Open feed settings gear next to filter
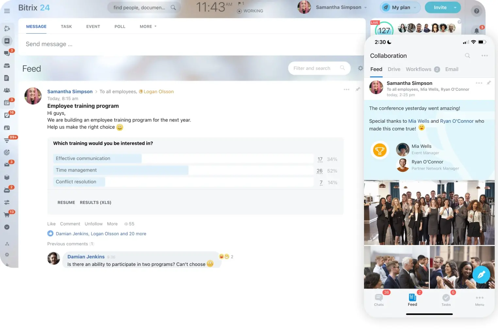498x331 pixels. pos(360,68)
